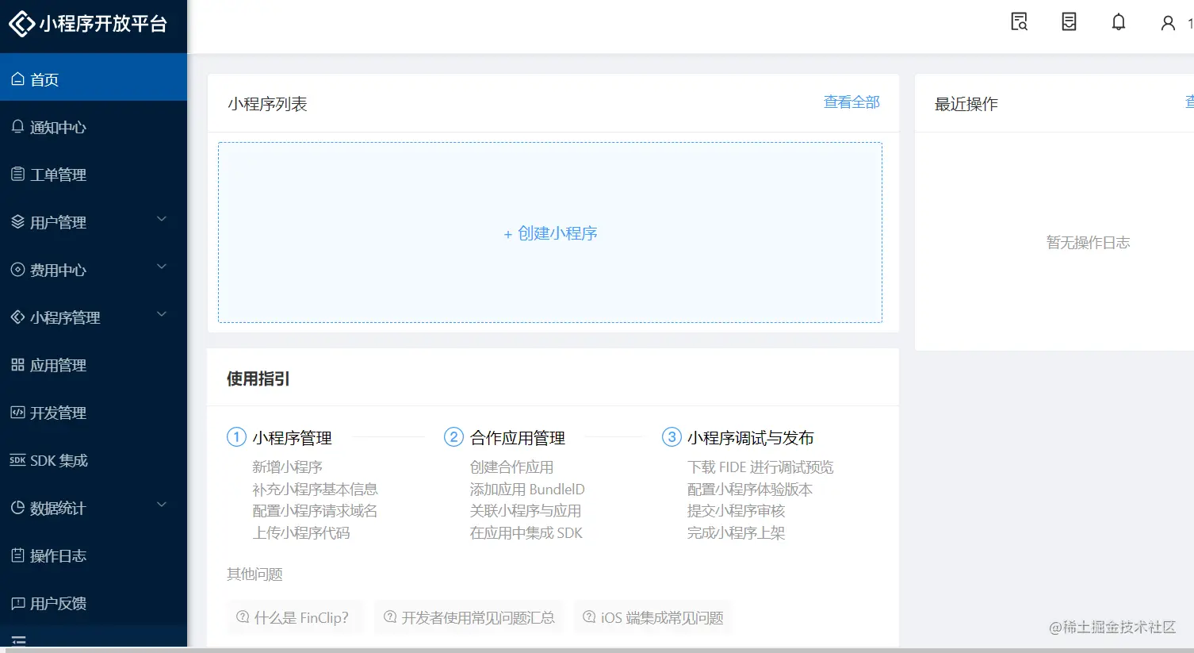This screenshot has width=1194, height=653.
Task: Open 工单管理 from the sidebar
Action: pyautogui.click(x=94, y=175)
